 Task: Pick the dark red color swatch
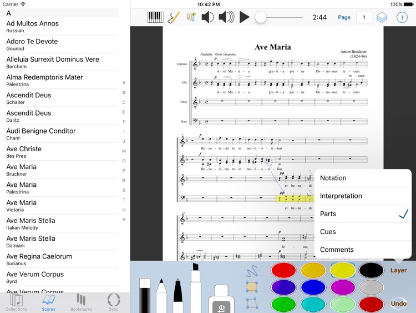[371, 305]
